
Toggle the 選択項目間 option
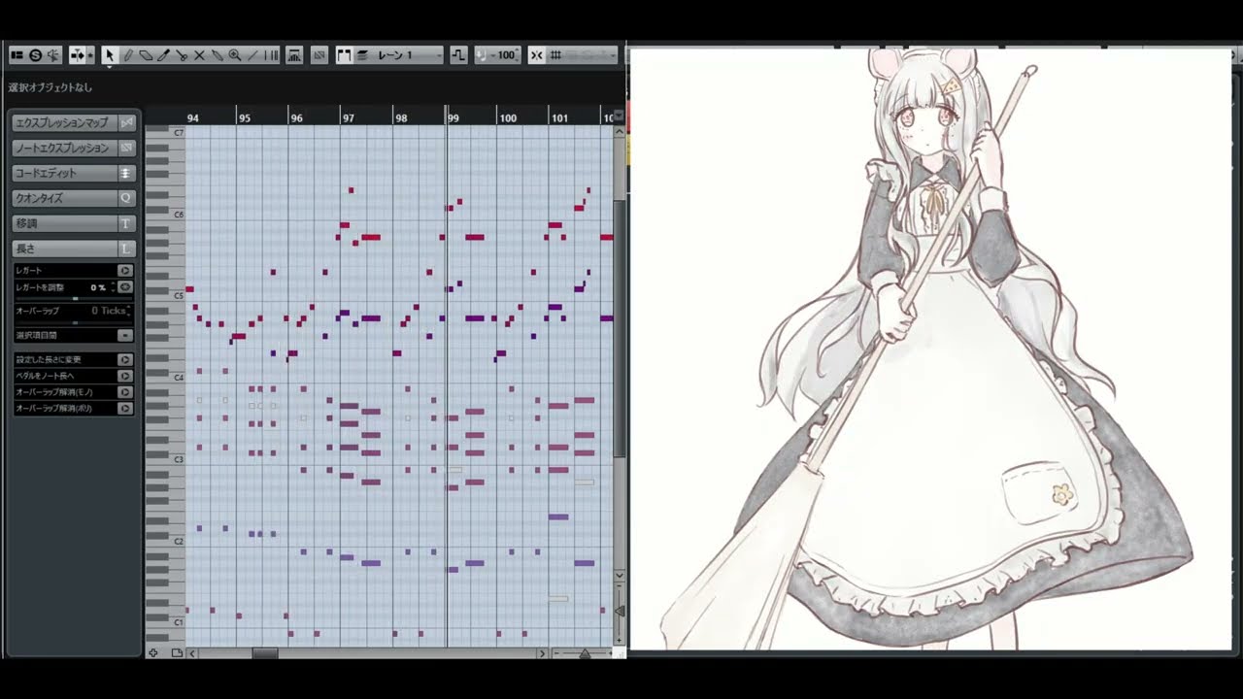coord(124,335)
